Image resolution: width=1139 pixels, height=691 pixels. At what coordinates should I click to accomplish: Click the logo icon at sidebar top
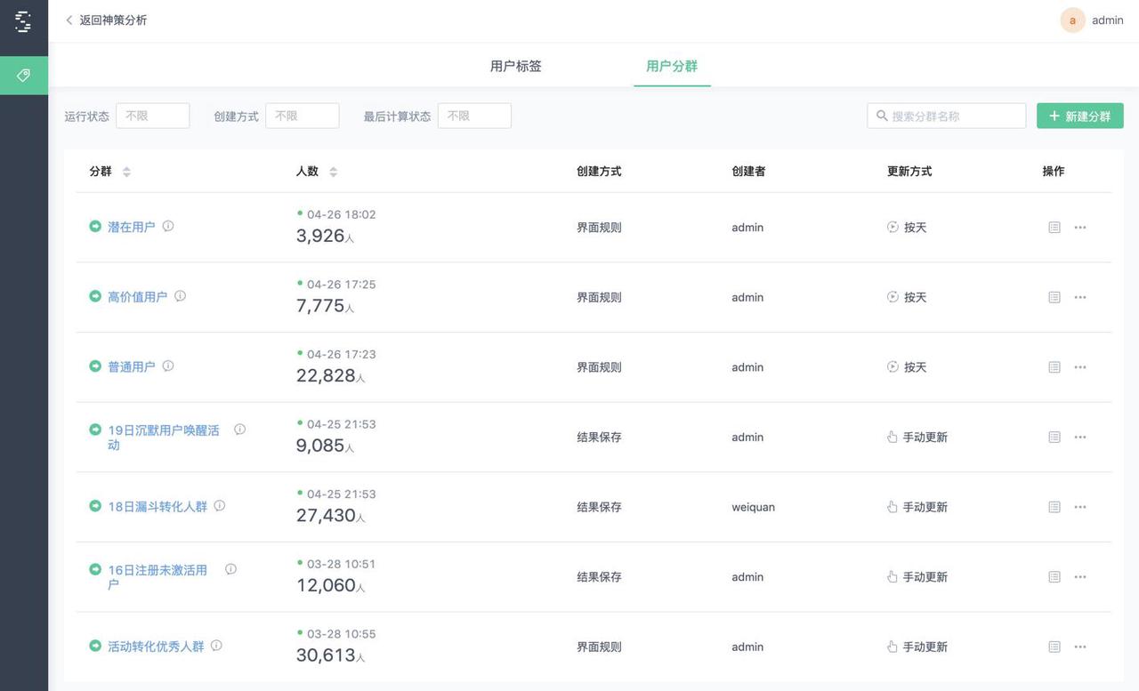(23, 21)
